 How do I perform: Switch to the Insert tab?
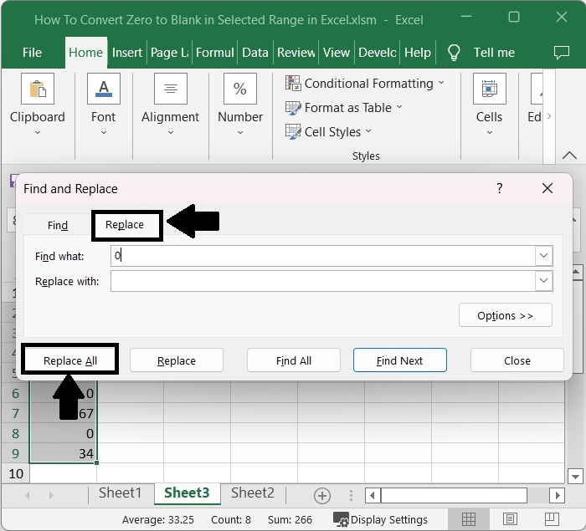point(127,53)
